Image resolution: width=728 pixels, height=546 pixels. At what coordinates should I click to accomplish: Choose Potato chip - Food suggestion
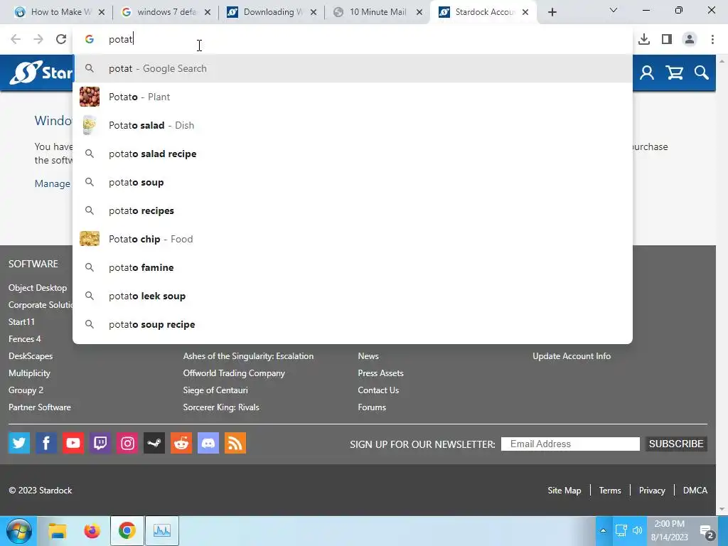click(x=353, y=239)
